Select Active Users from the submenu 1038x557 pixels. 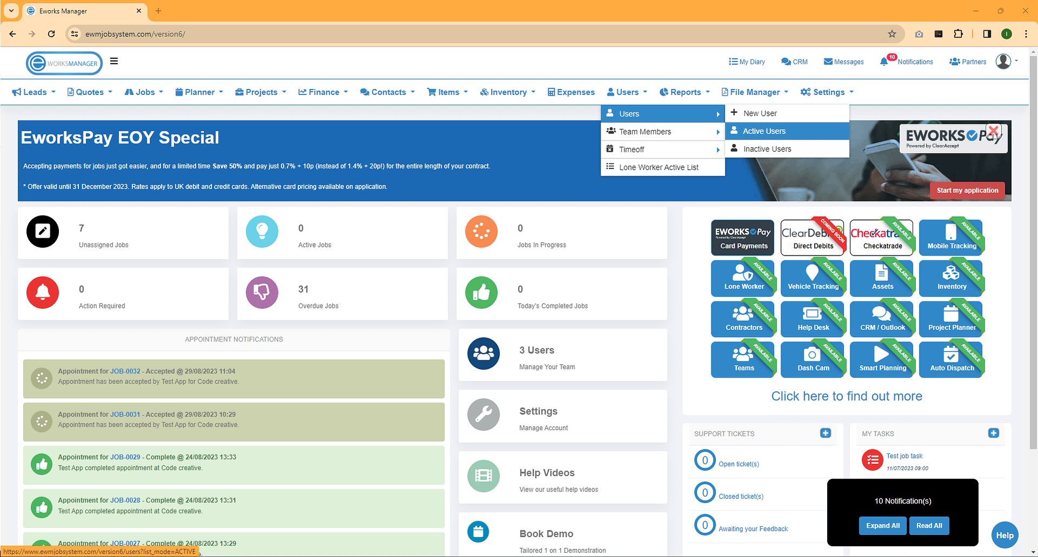[787, 131]
